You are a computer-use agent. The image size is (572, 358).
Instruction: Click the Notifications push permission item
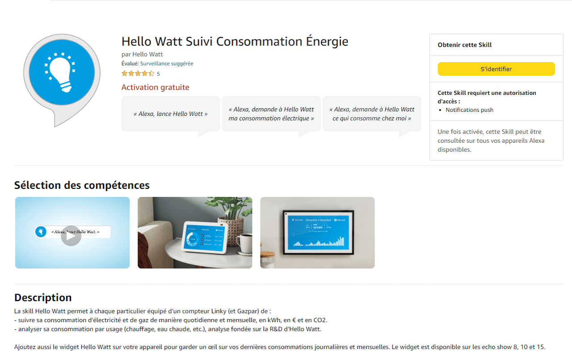(469, 110)
